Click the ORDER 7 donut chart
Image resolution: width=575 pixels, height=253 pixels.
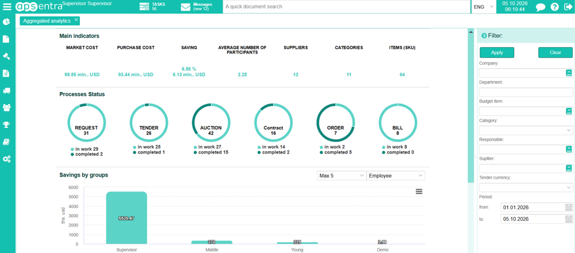coord(336,122)
